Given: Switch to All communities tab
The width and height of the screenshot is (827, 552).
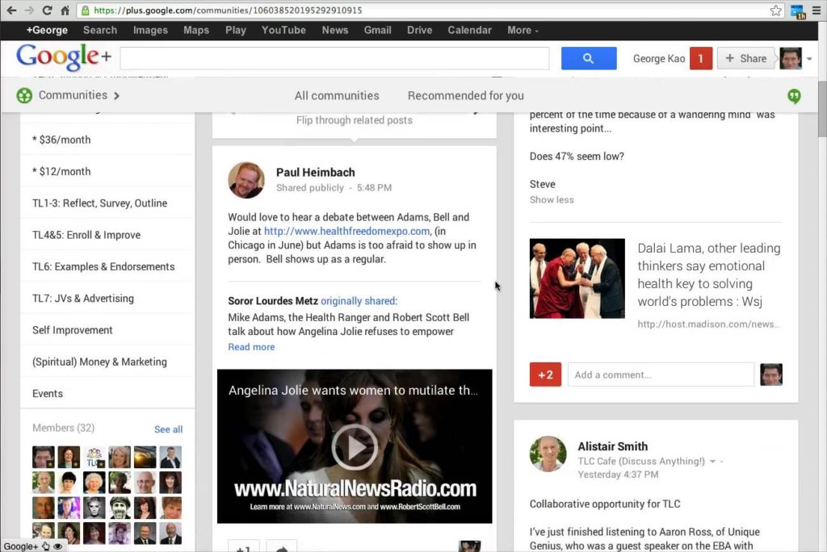Looking at the screenshot, I should pyautogui.click(x=337, y=95).
